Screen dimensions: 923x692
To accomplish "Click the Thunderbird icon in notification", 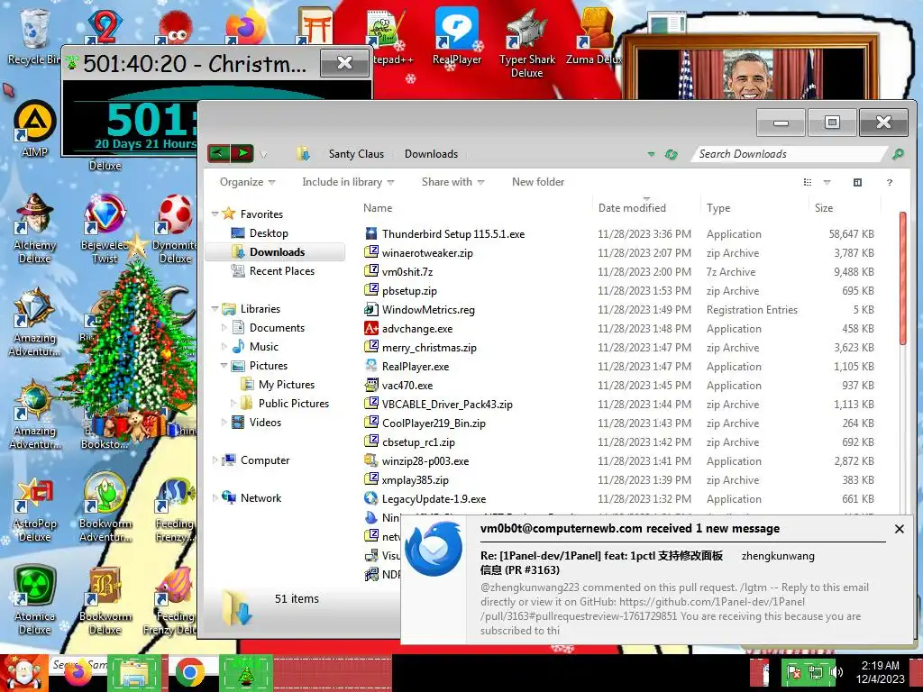I will 434,551.
